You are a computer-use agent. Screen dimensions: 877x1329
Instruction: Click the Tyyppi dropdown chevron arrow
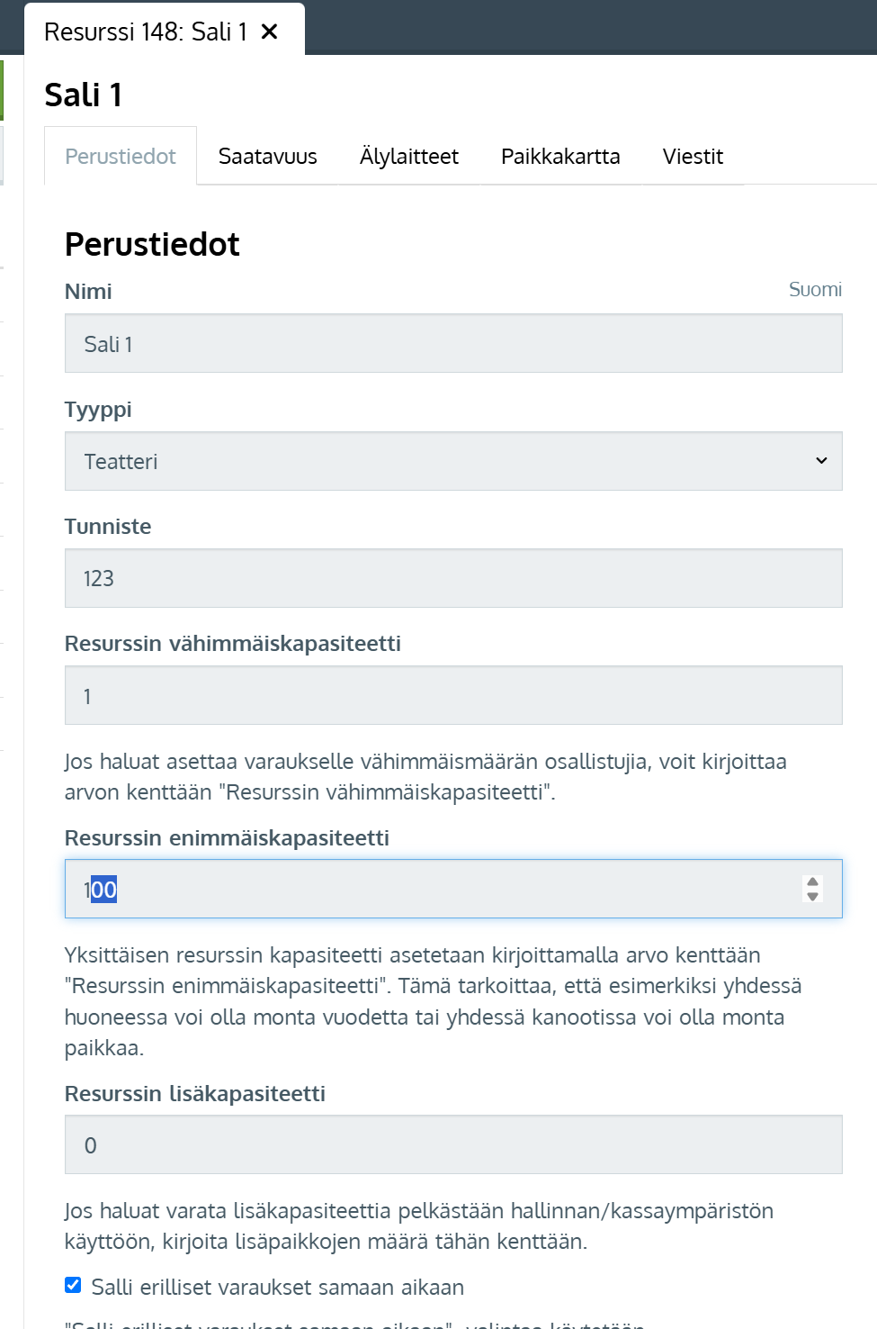point(821,461)
